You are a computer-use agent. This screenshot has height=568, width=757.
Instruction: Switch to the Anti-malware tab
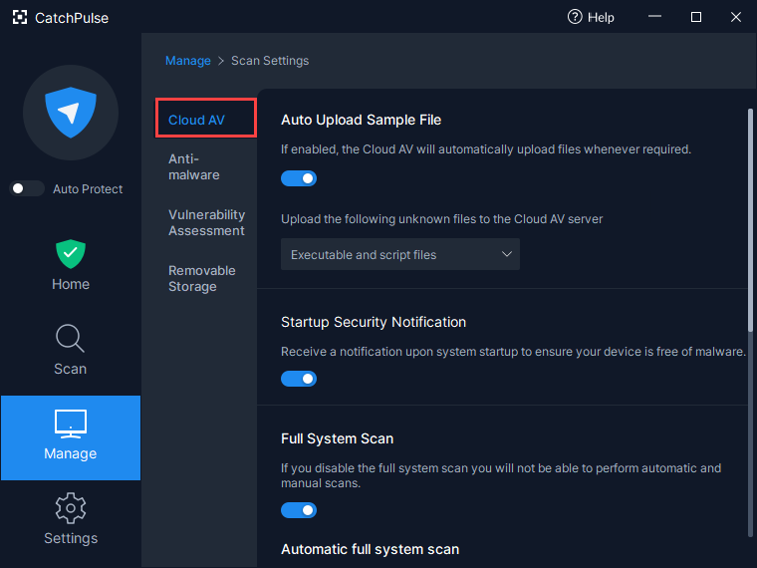click(x=194, y=166)
